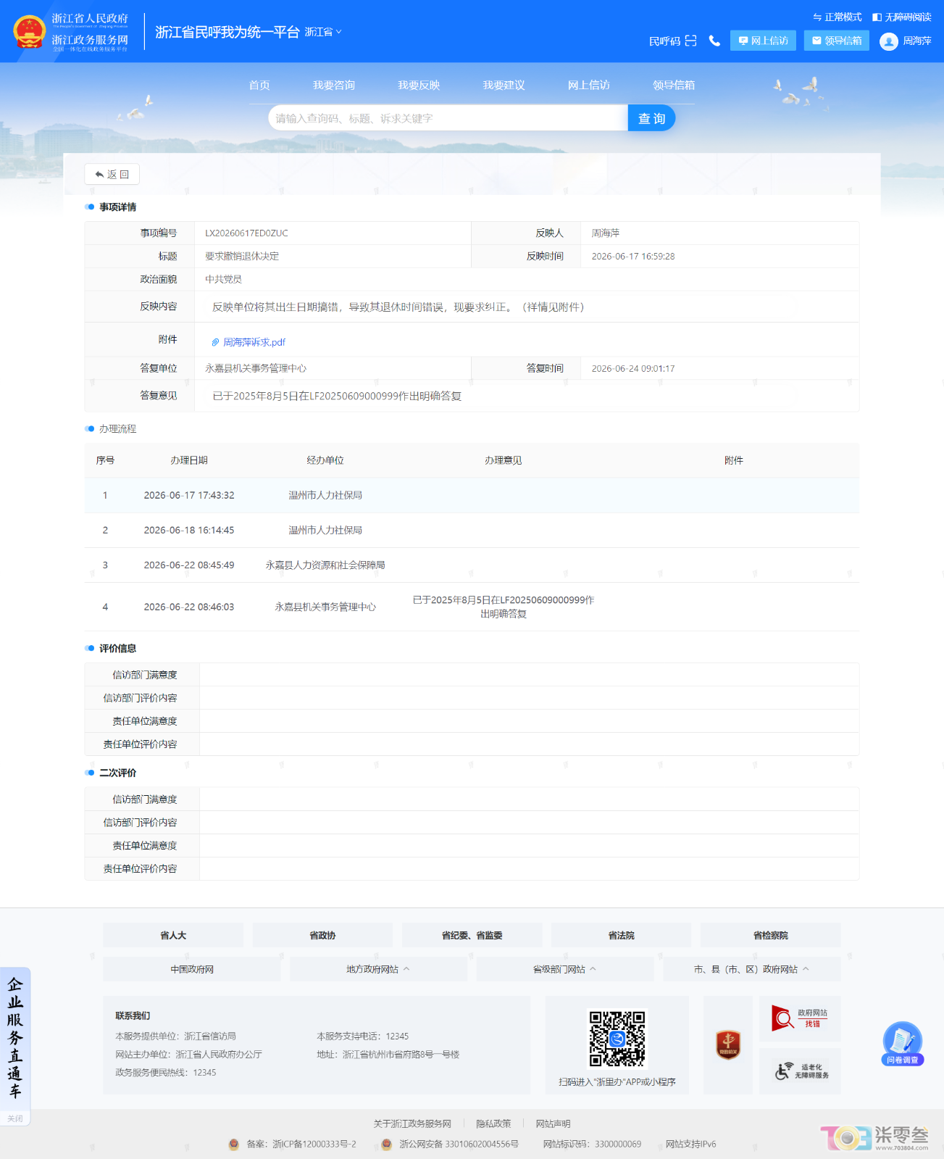Open attachment 周海萍诉求.pdf
This screenshot has width=944, height=1159.
(x=254, y=342)
